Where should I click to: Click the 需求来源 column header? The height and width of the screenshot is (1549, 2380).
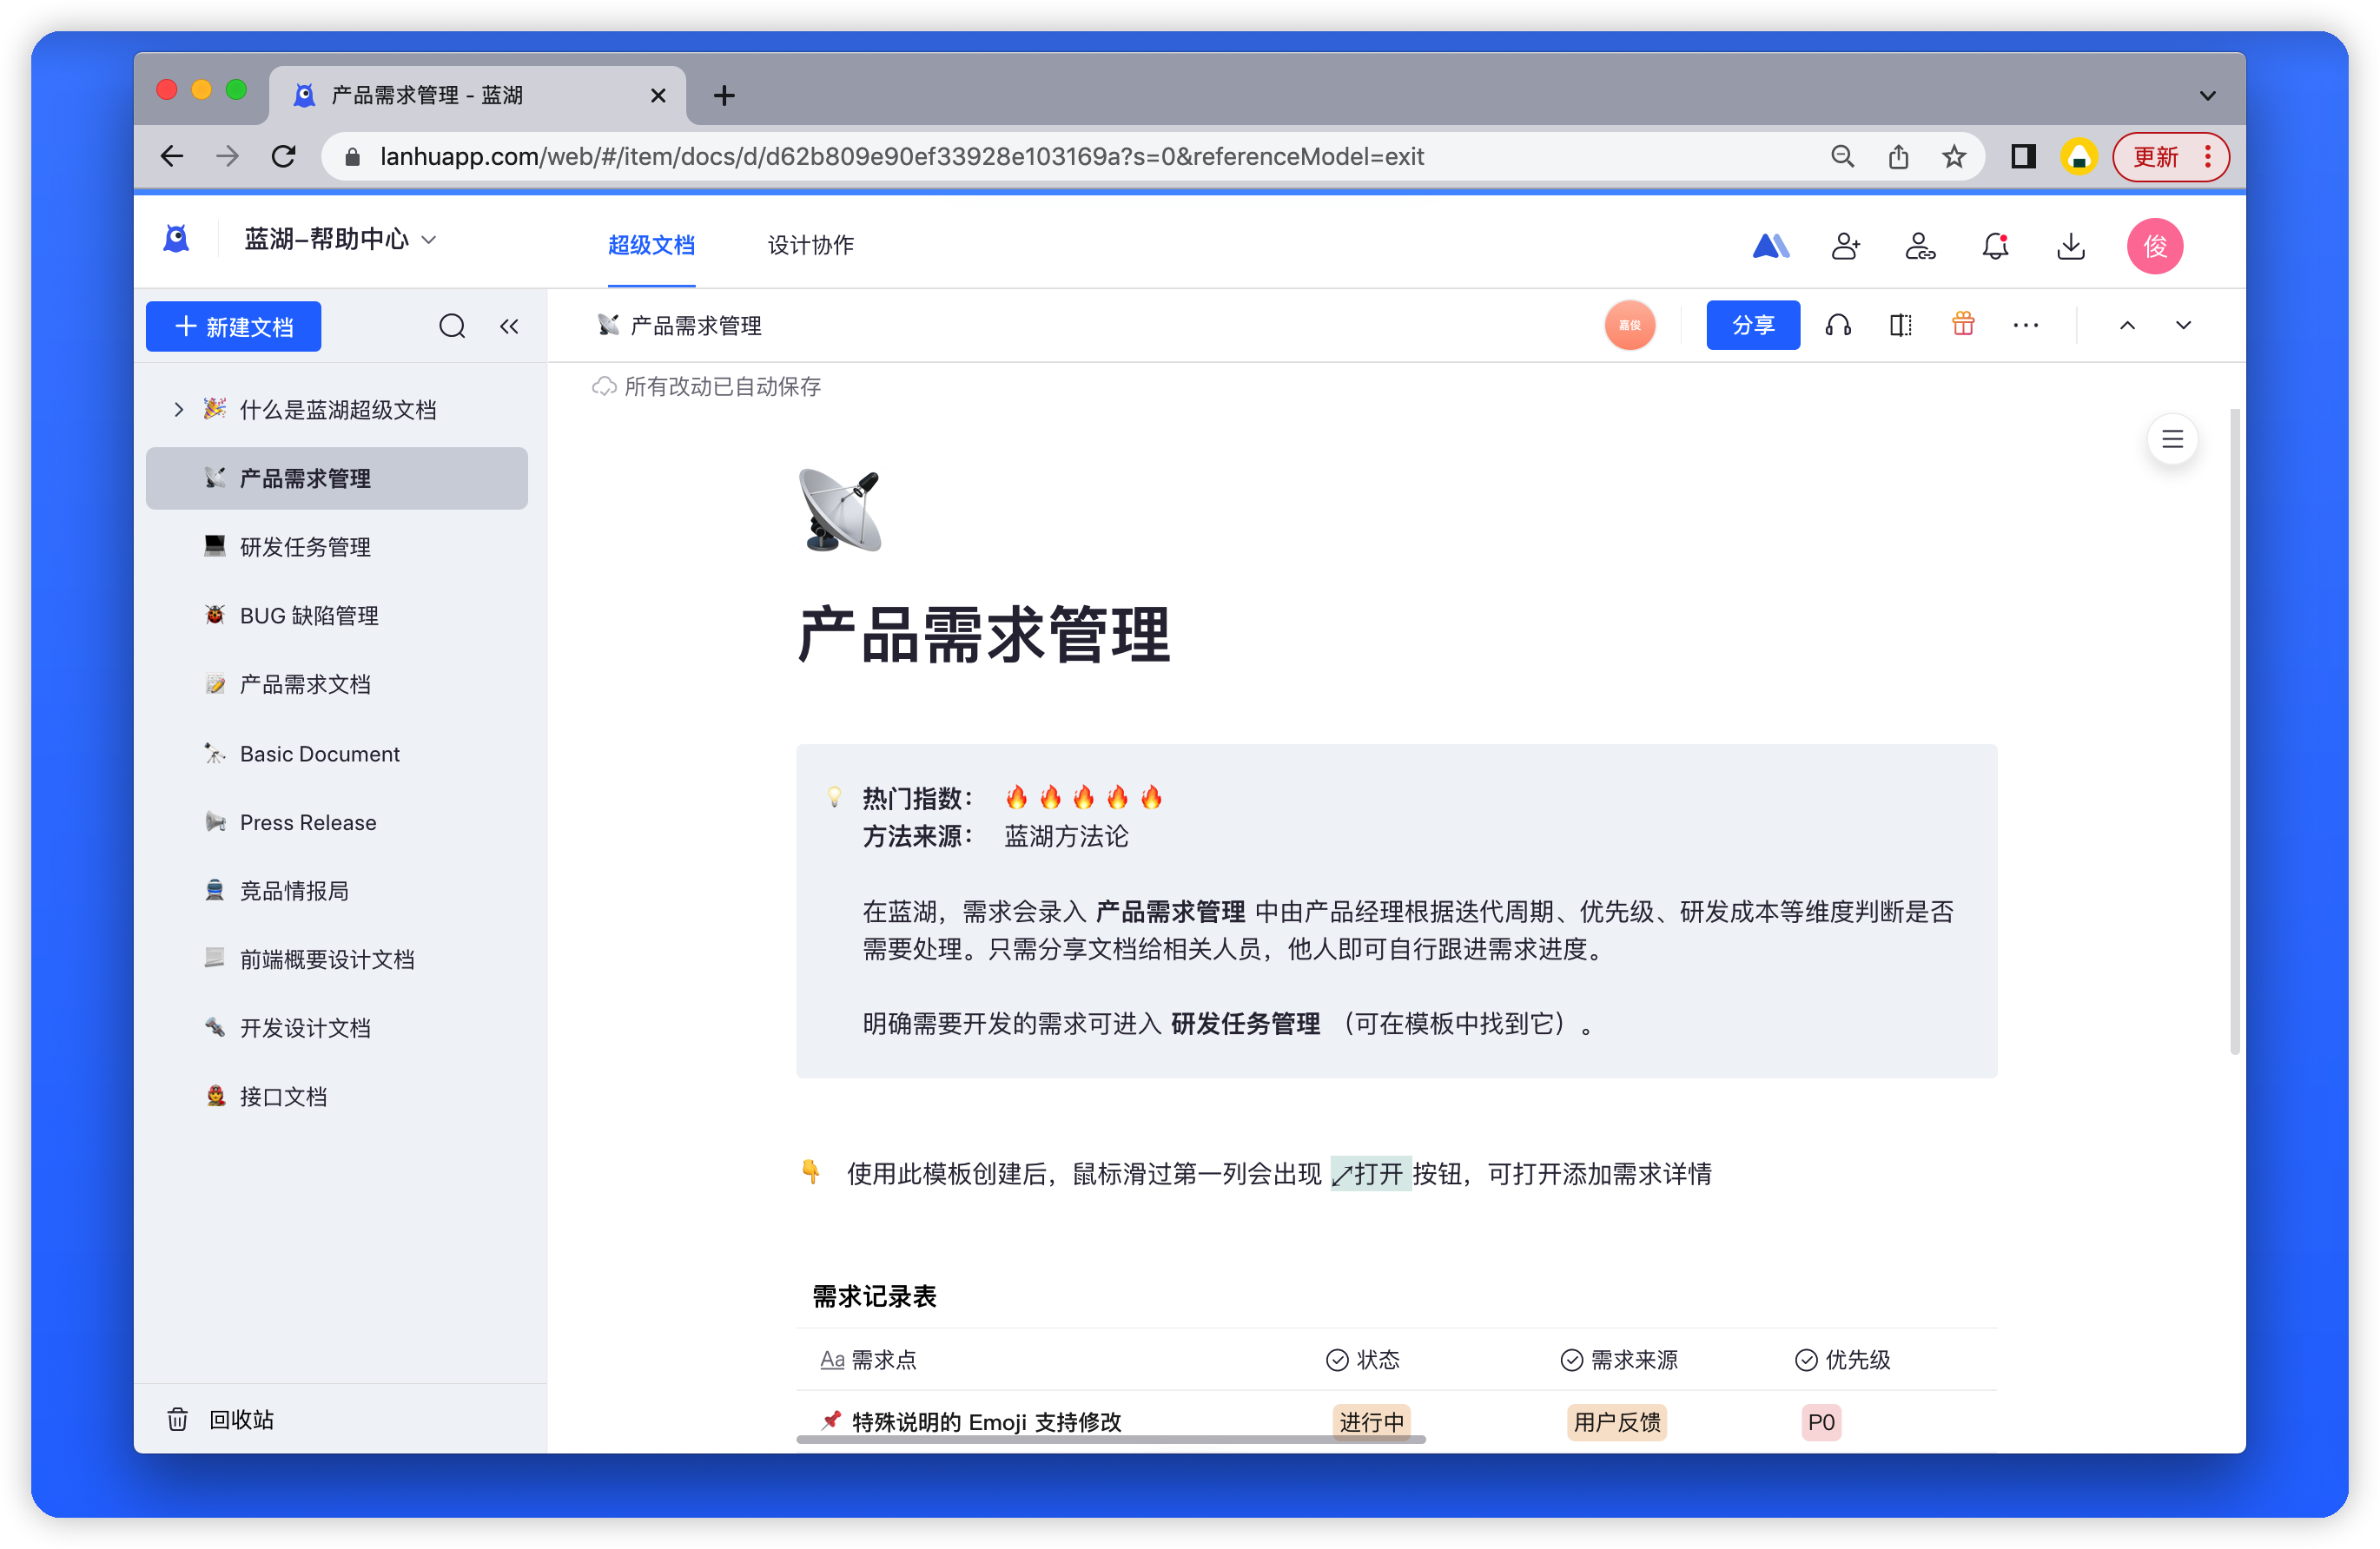(1620, 1359)
